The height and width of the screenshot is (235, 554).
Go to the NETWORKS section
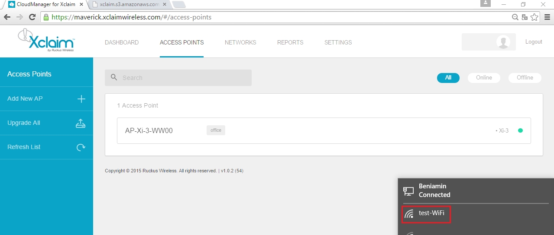(x=240, y=42)
